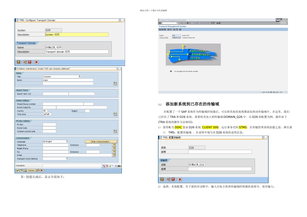Click green checkmark Continue icon in Address maintenance
Viewport: 307px width, 217px height.
tap(18, 170)
